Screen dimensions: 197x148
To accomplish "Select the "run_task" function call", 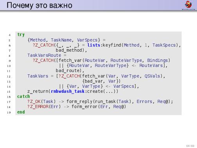I will click(x=105, y=101).
